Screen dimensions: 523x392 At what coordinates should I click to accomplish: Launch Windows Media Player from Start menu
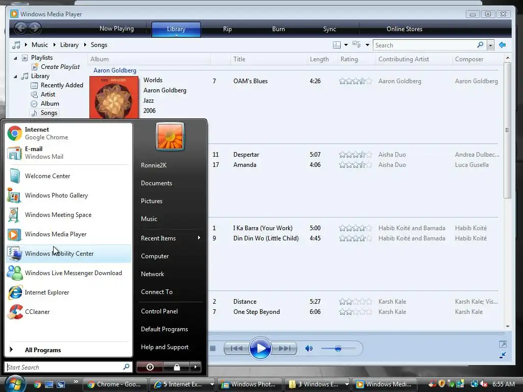[x=68, y=234]
